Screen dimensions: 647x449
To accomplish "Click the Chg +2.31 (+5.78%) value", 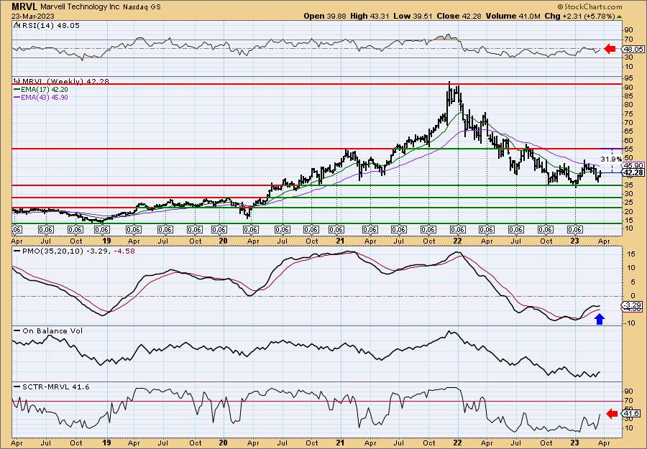I will click(579, 16).
